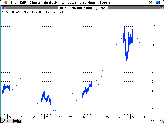Click the ANZ BANK Bar Monthly ANZ title
Image resolution: width=164 pixels, height=123 pixels.
coord(83,8)
